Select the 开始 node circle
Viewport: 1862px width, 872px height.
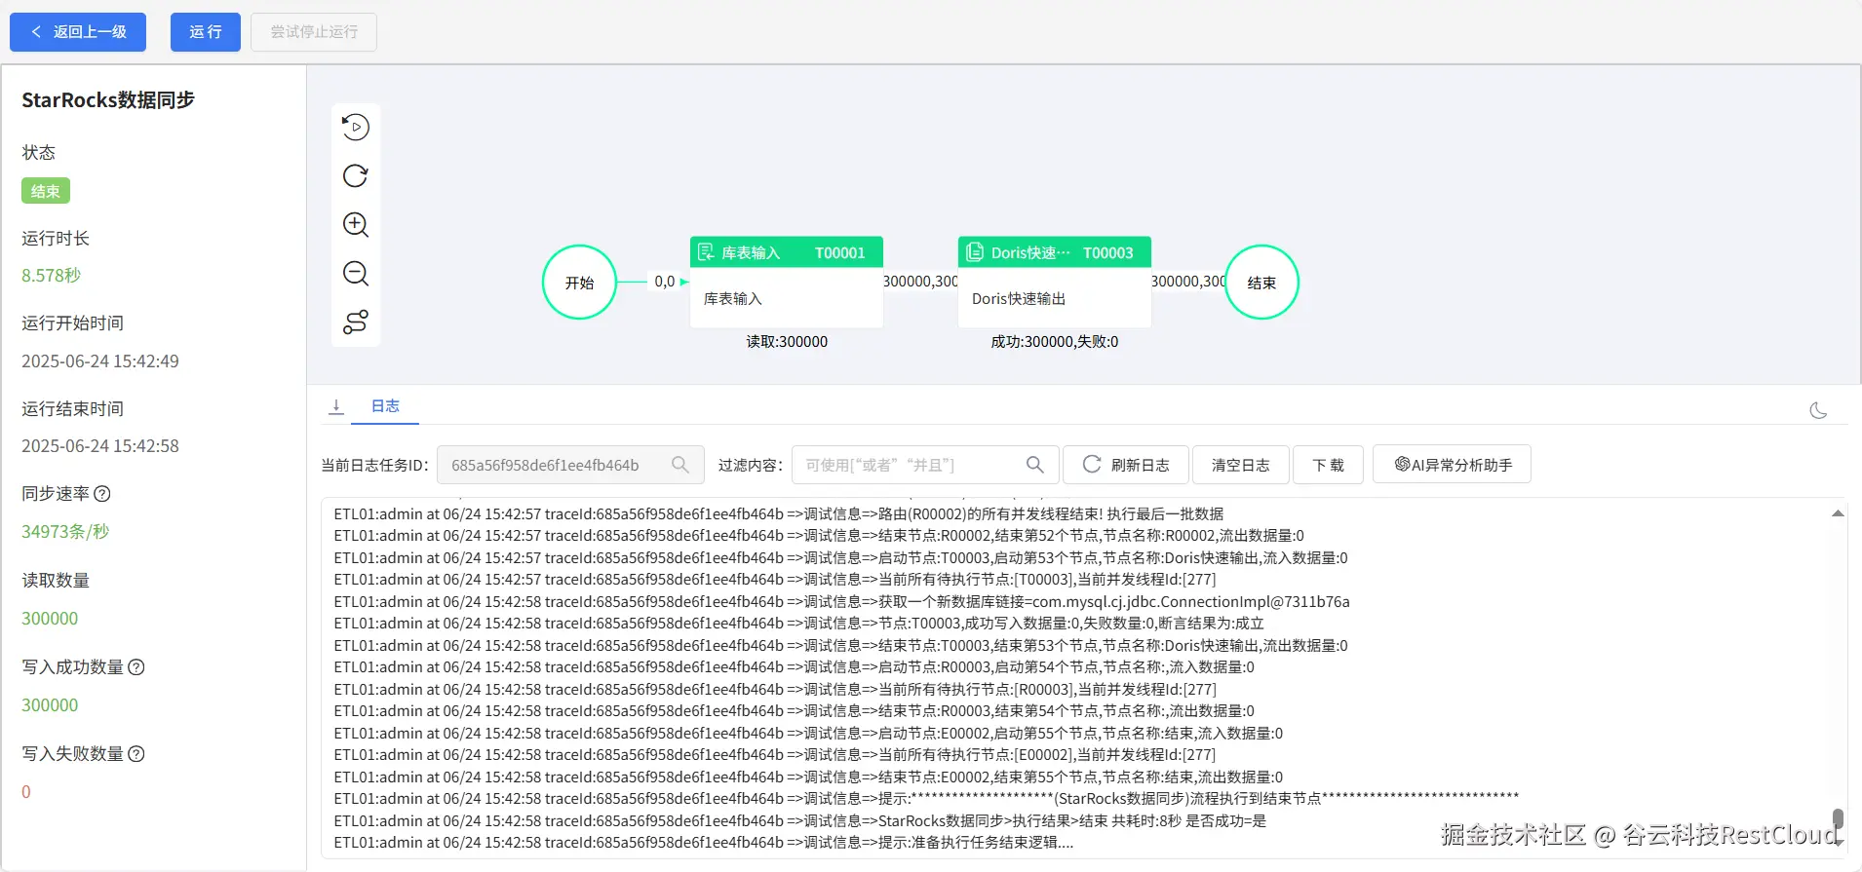point(580,283)
